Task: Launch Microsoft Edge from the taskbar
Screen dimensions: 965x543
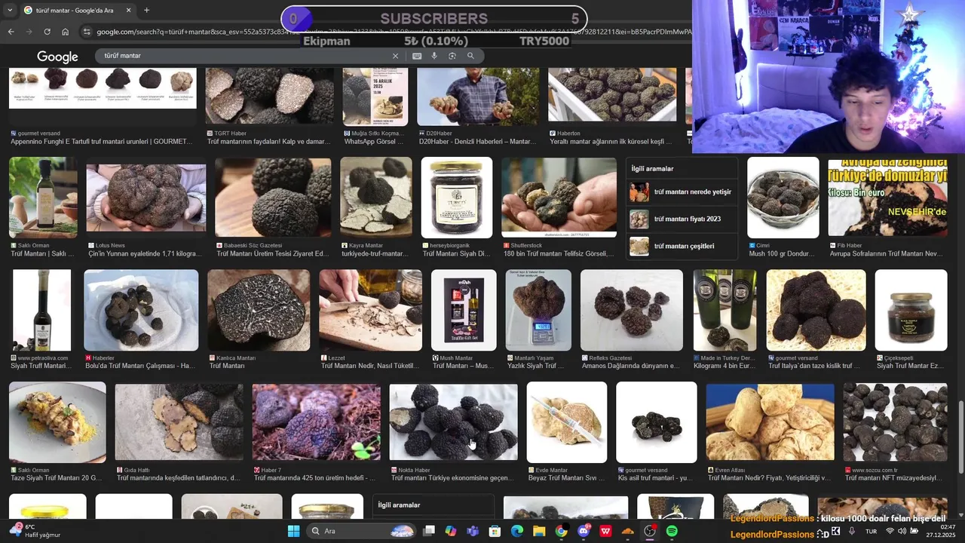Action: 517,531
